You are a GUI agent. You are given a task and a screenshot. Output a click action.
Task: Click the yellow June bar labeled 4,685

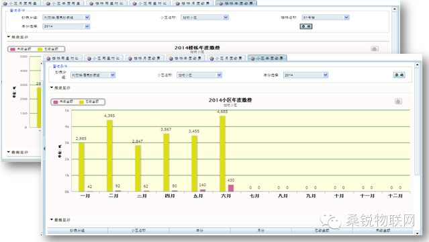pyautogui.click(x=222, y=153)
